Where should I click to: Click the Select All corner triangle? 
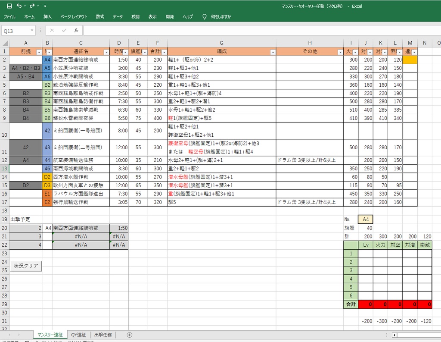click(x=5, y=43)
